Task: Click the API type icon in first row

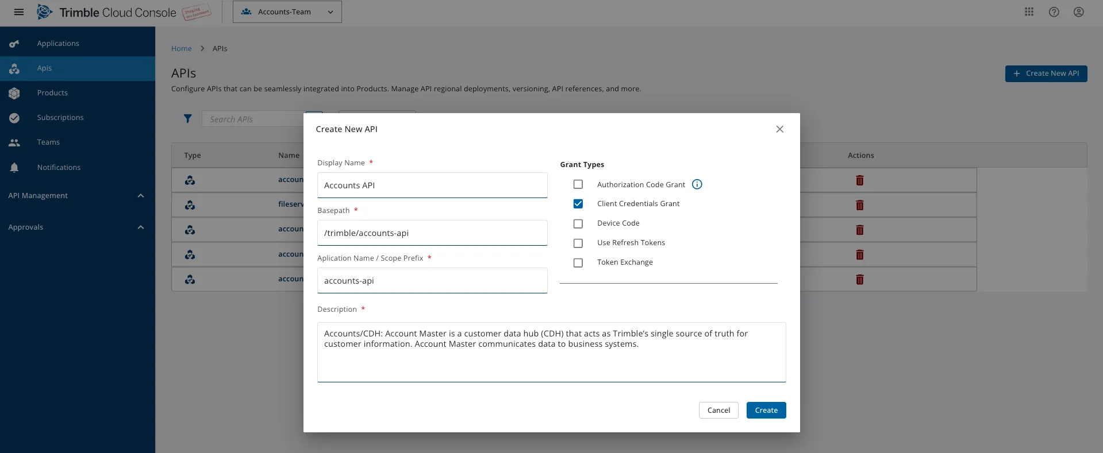Action: pyautogui.click(x=190, y=180)
